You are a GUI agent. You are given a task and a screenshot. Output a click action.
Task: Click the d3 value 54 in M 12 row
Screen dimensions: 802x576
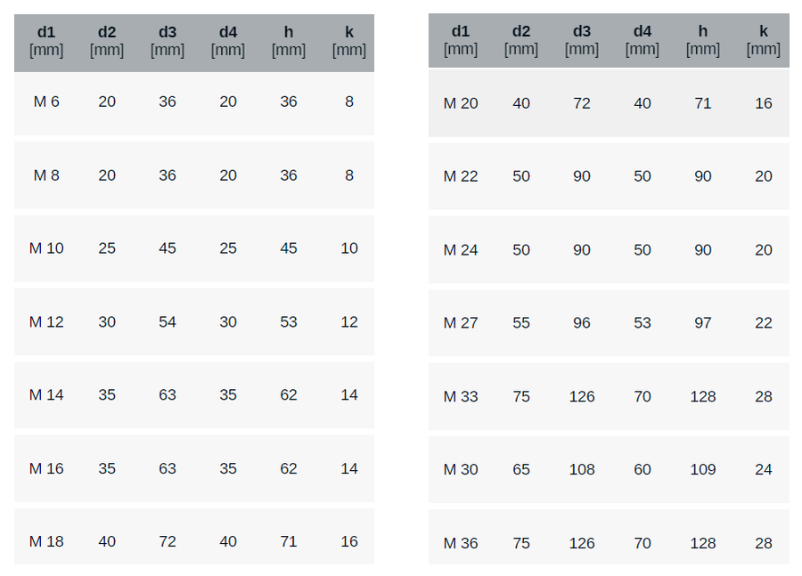[168, 322]
